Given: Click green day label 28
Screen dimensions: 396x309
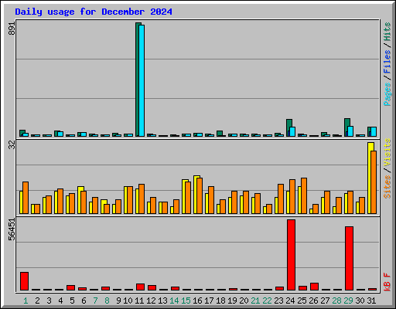Looking at the screenshot, I should [x=336, y=301].
